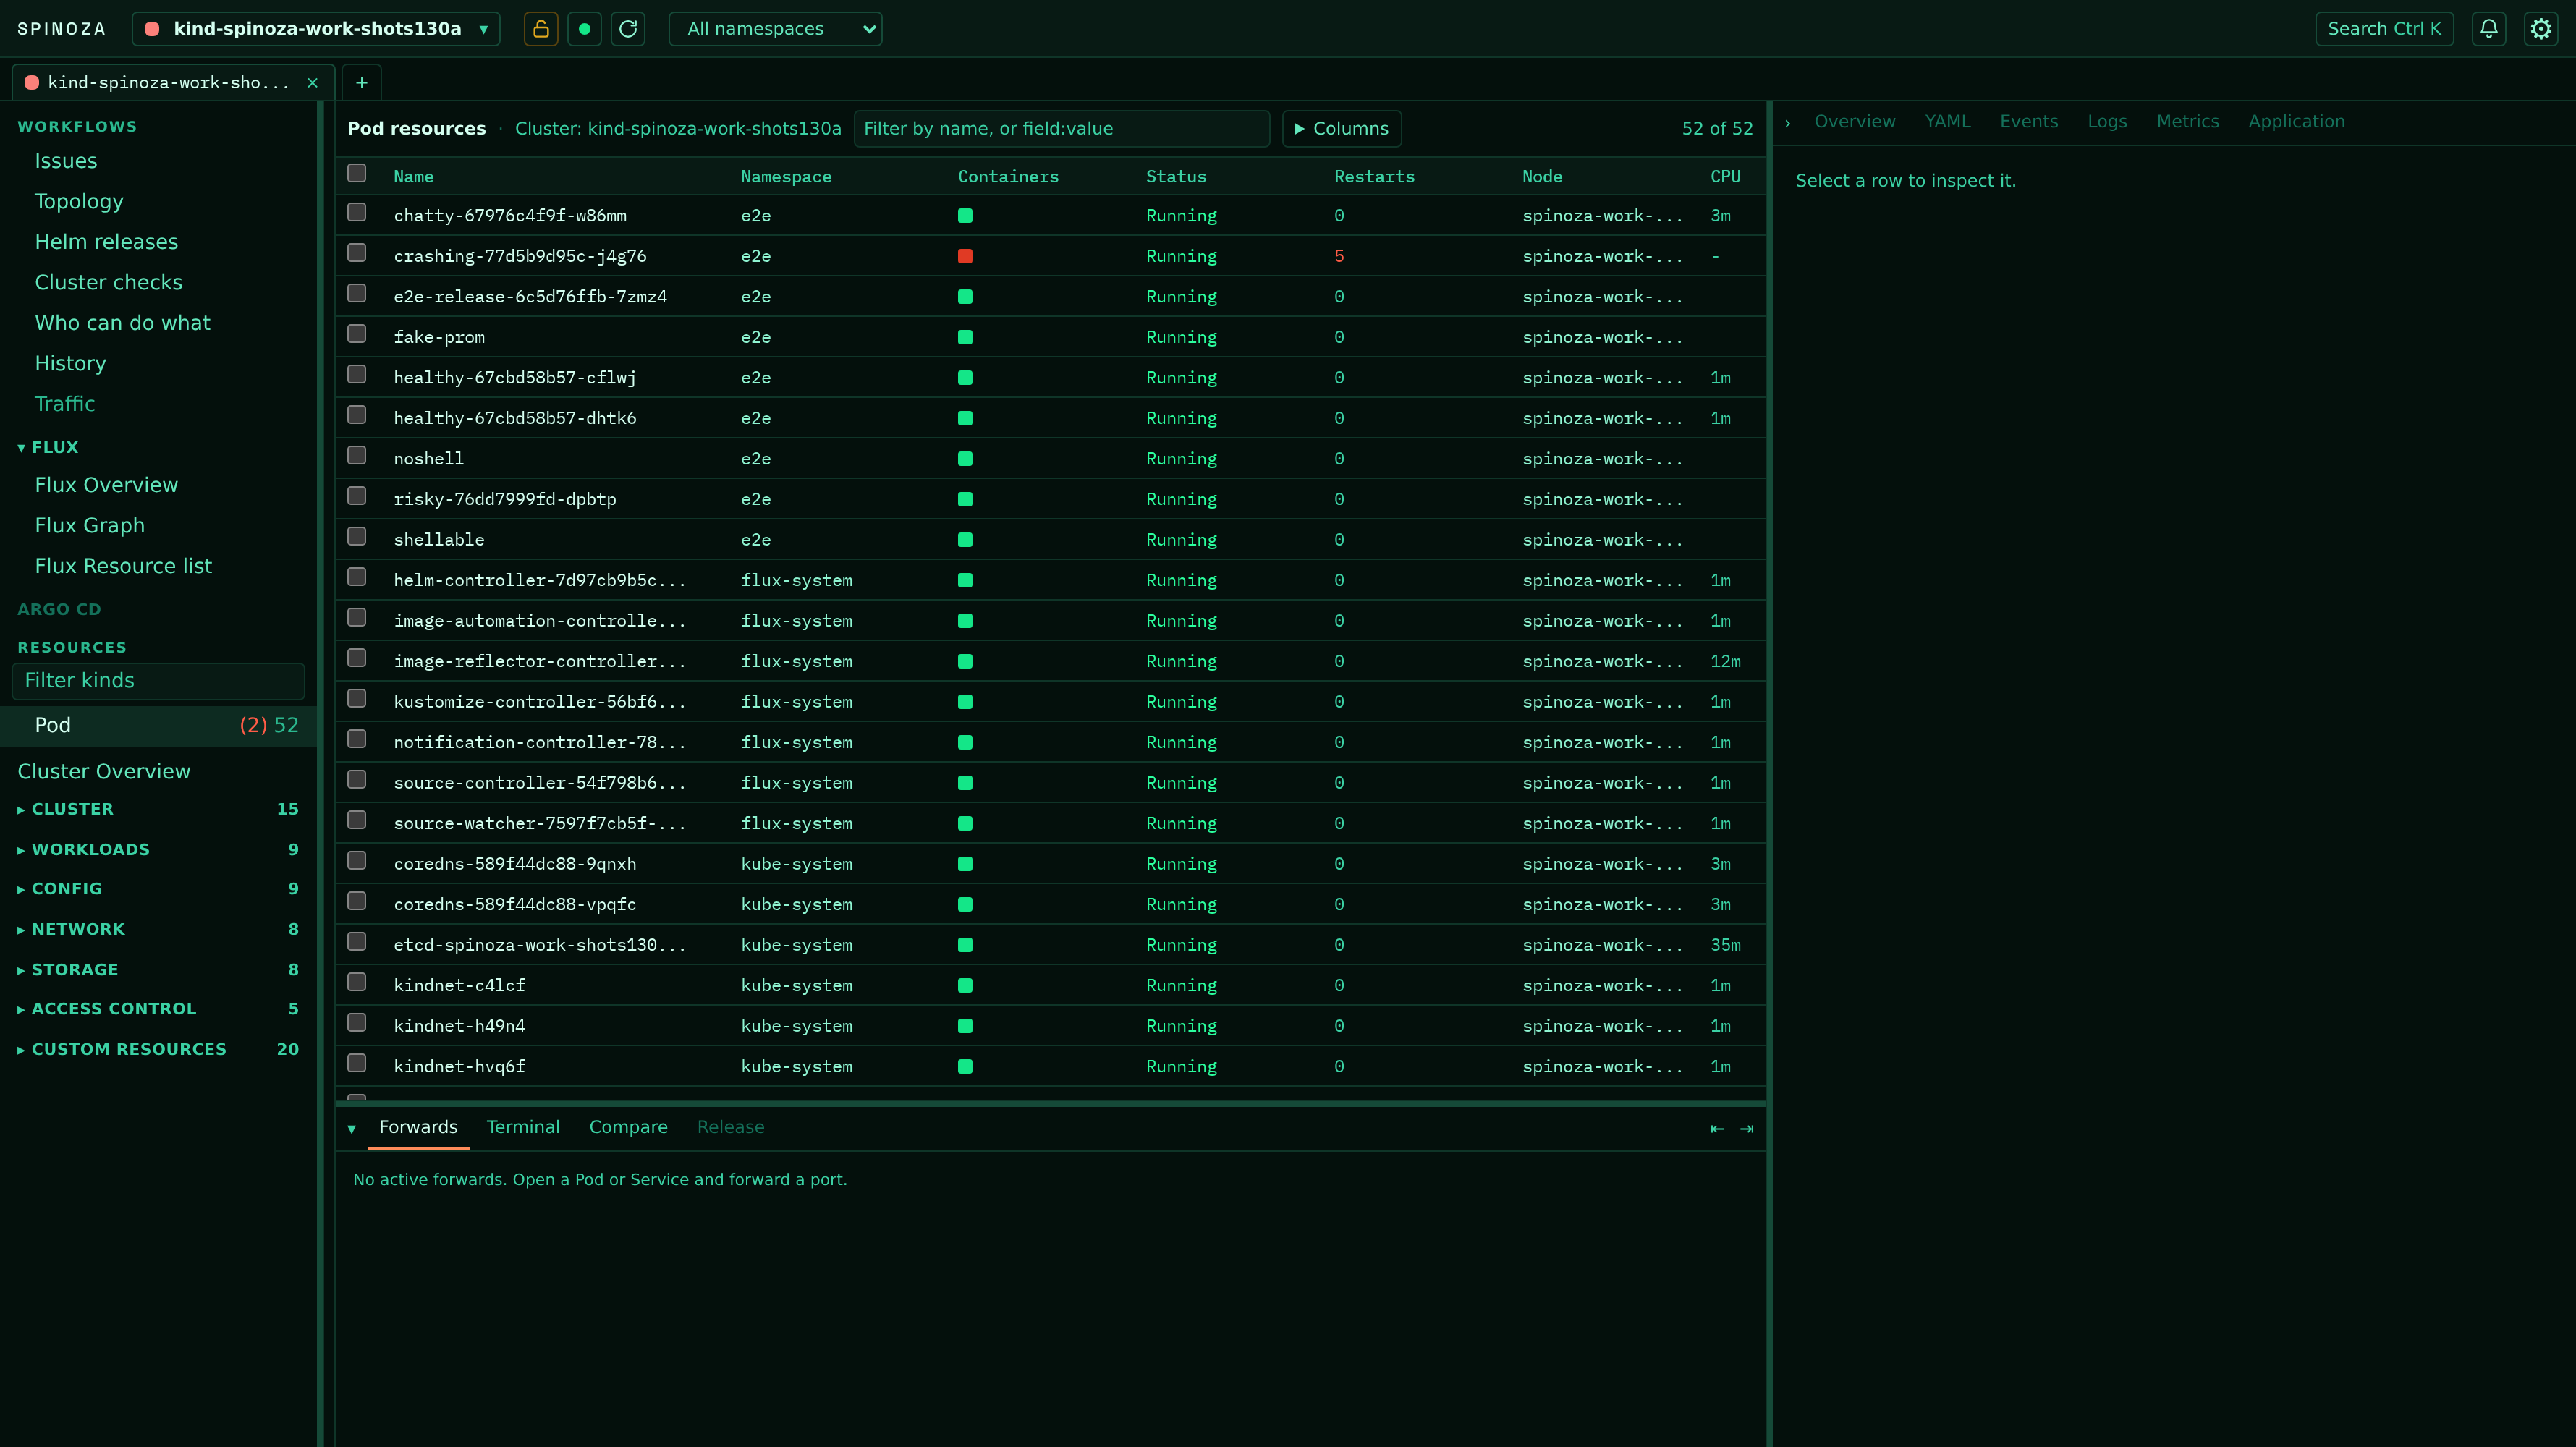Click the unlock padlock icon in top bar
2576x1447 pixels.
[x=541, y=29]
